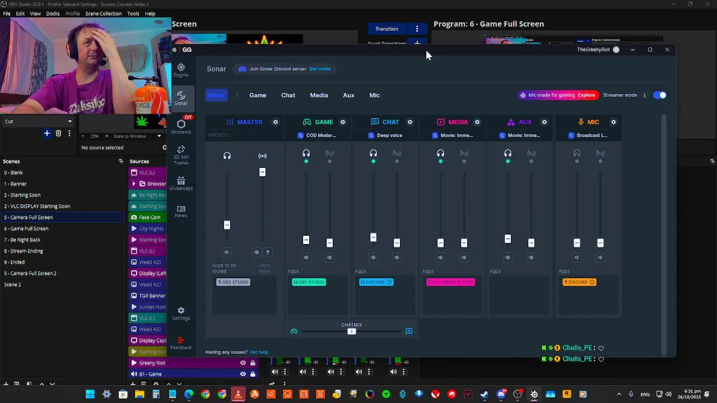Switch to the Game tab in Sonar
Image resolution: width=717 pixels, height=403 pixels.
[258, 95]
